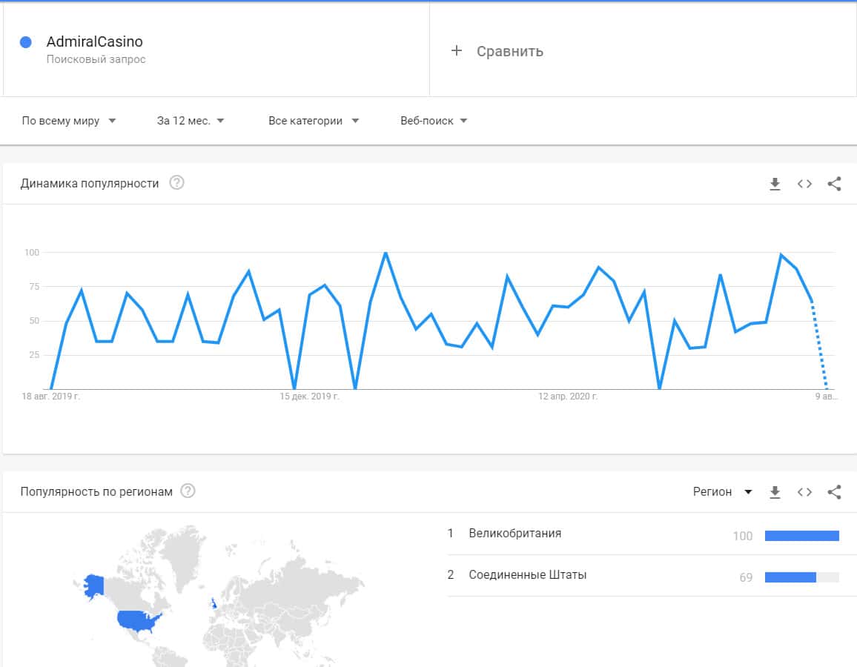The height and width of the screenshot is (667, 857).
Task: Download the regional popularity data
Action: click(775, 491)
